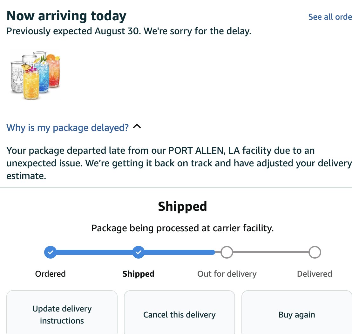Click the Out for delivery empty circle
352x334 pixels.
coord(227,252)
